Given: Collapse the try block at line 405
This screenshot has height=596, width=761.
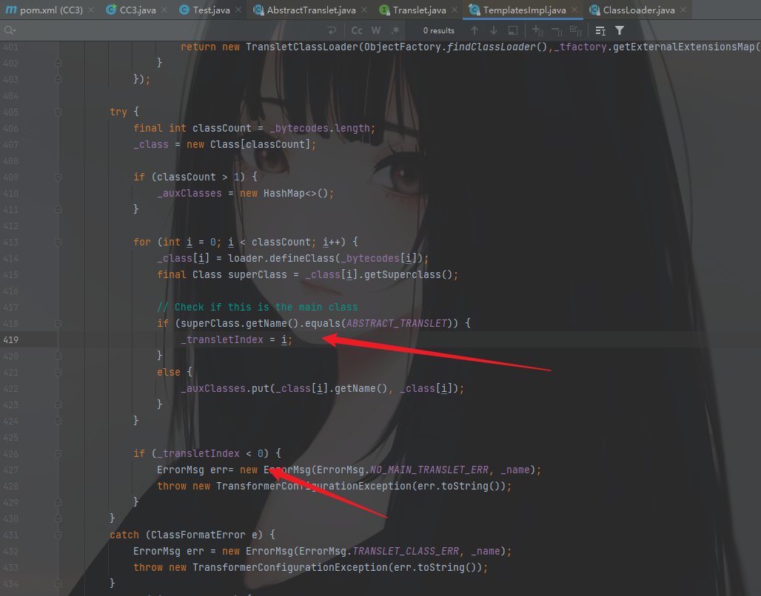Looking at the screenshot, I should tap(58, 112).
